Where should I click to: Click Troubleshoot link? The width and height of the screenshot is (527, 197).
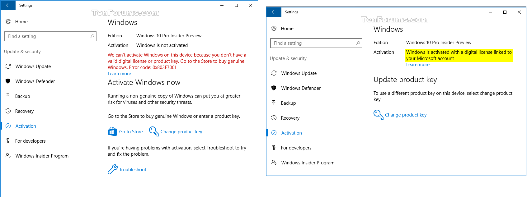(133, 170)
